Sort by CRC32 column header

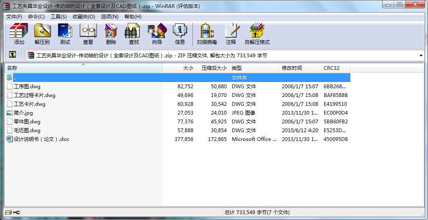pyautogui.click(x=335, y=68)
